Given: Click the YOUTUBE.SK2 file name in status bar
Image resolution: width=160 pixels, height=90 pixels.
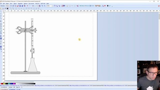Looking at the screenshot, I should pos(4,87).
